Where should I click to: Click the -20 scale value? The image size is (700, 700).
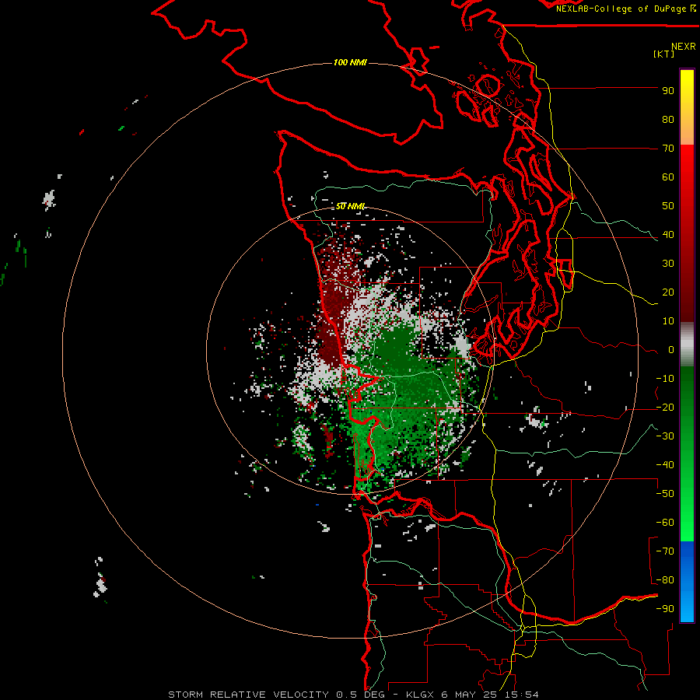[x=665, y=408]
